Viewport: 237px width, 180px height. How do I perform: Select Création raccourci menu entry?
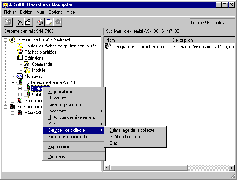tap(74, 104)
